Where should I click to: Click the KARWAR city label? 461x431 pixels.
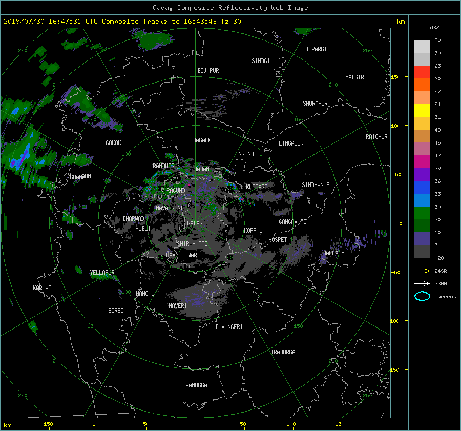[42, 288]
